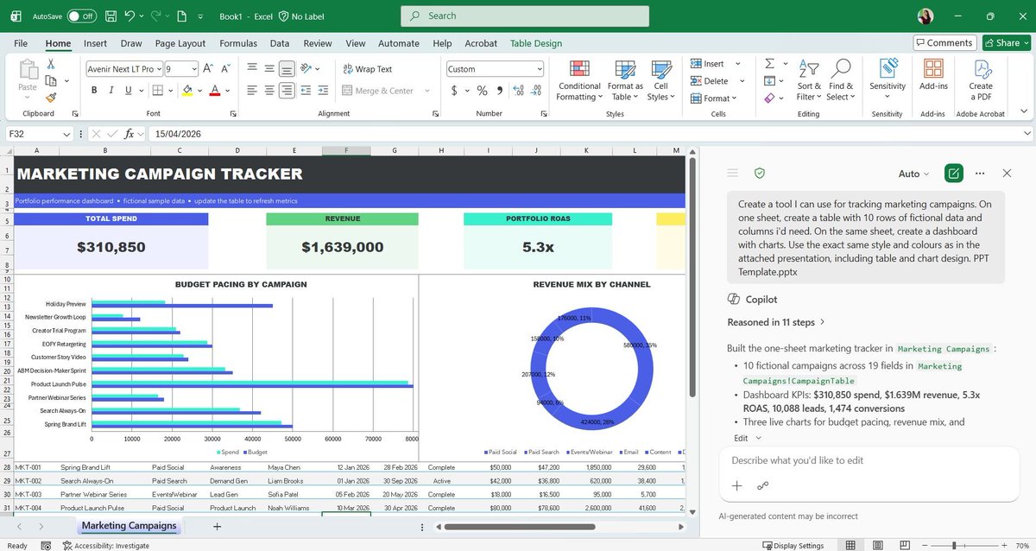Click the Delete cells button
This screenshot has height=551, width=1036.
point(710,81)
